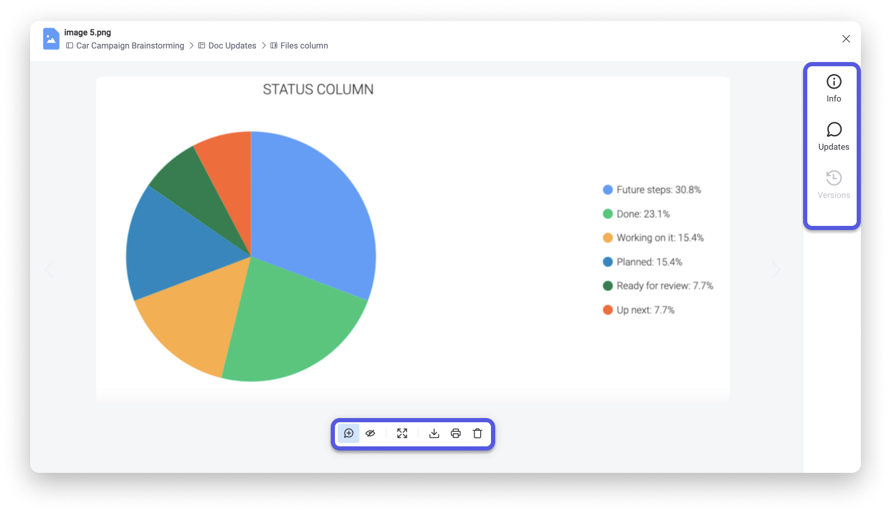Image resolution: width=891 pixels, height=512 pixels.
Task: Open the Versions history panel
Action: pos(834,185)
